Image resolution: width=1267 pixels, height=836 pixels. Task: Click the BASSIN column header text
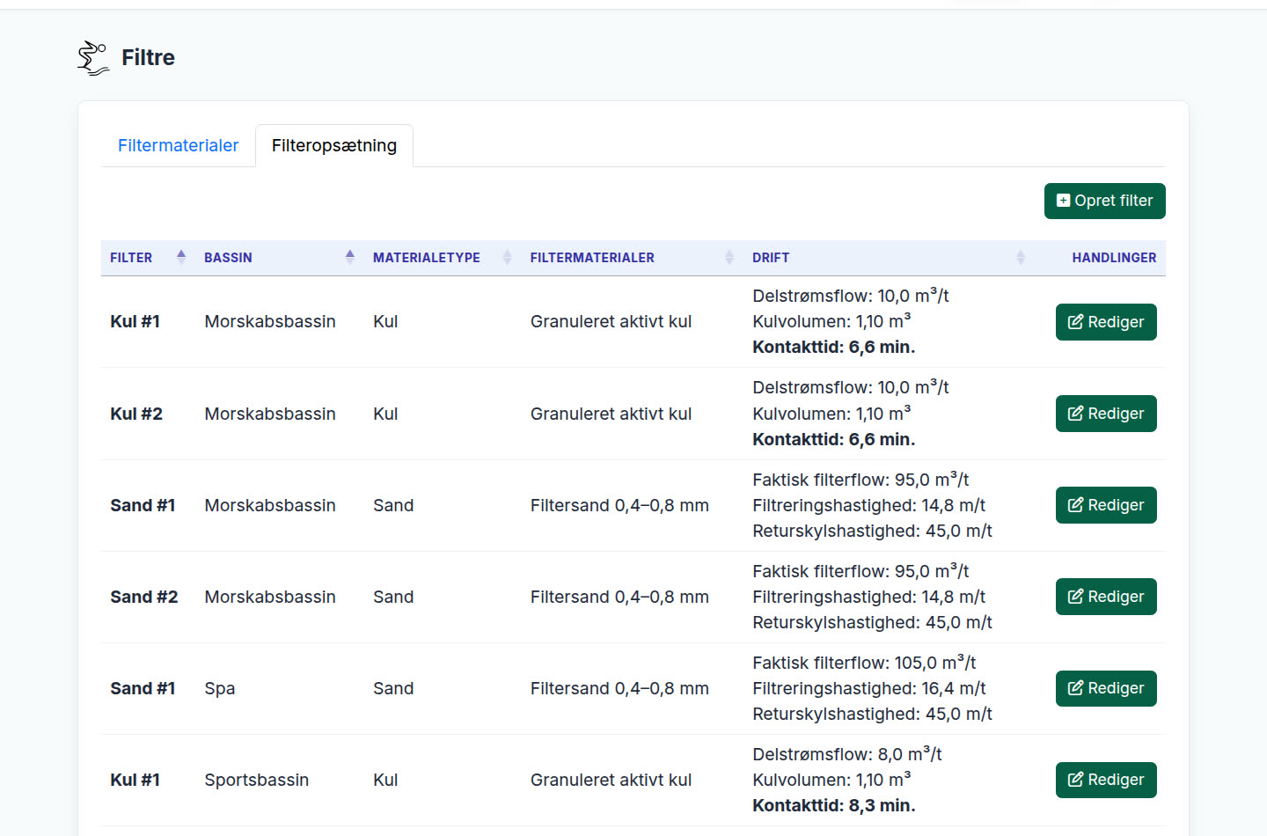(x=228, y=258)
